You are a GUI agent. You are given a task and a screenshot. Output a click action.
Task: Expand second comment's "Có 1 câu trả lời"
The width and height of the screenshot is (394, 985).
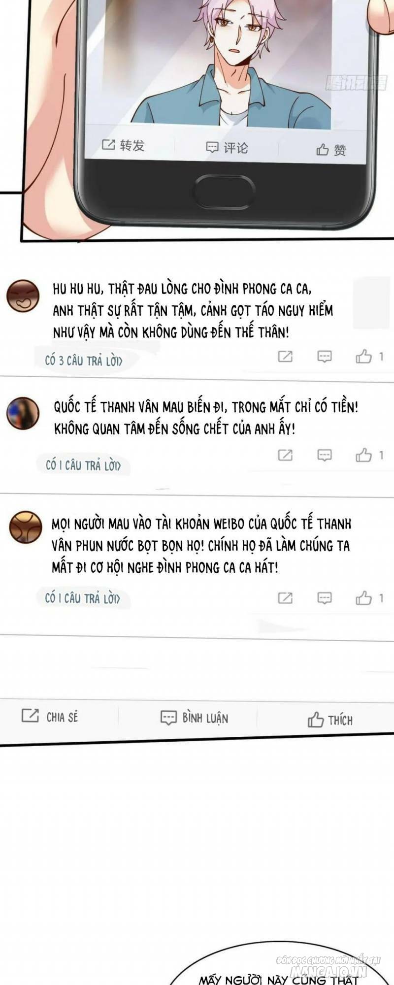pos(83,465)
